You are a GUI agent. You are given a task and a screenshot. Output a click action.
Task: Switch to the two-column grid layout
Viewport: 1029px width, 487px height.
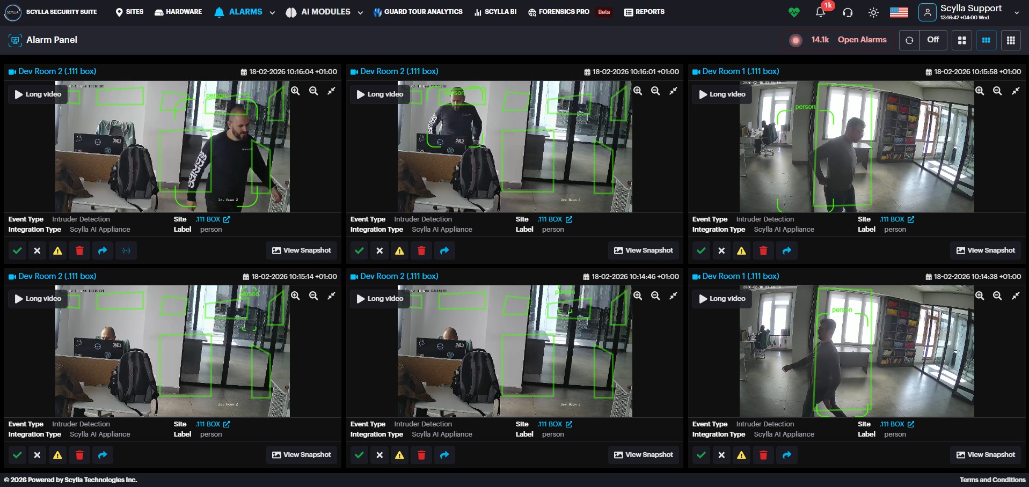pyautogui.click(x=962, y=40)
